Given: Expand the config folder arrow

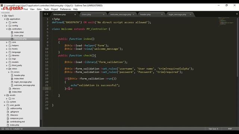Looking at the screenshot, I should point(7,26).
